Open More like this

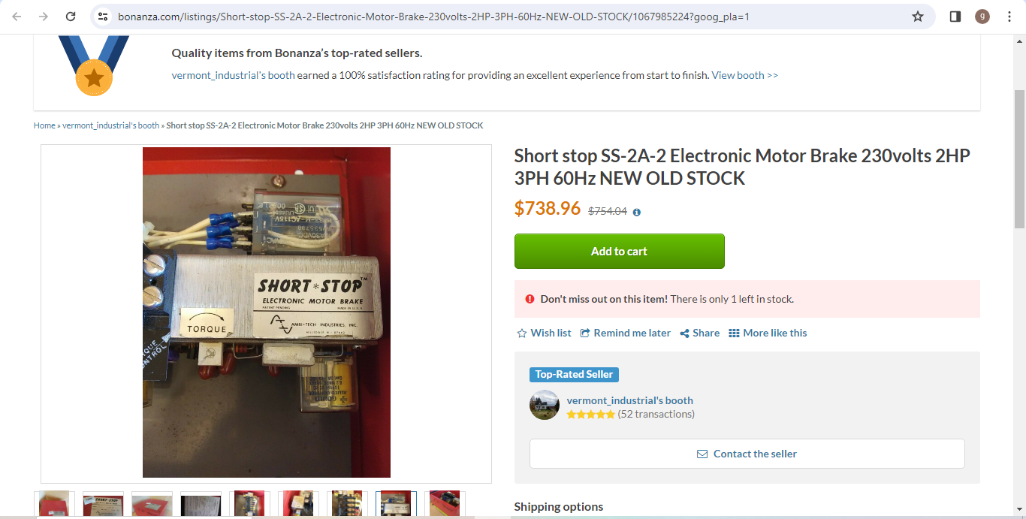point(768,333)
